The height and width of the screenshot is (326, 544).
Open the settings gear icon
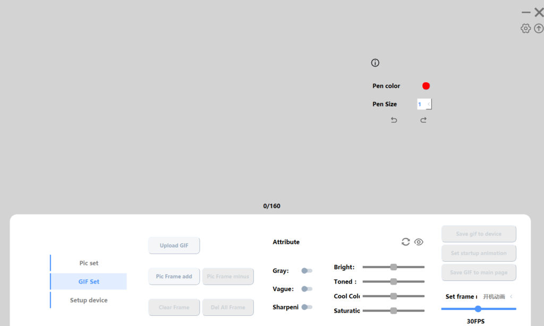[x=525, y=29]
